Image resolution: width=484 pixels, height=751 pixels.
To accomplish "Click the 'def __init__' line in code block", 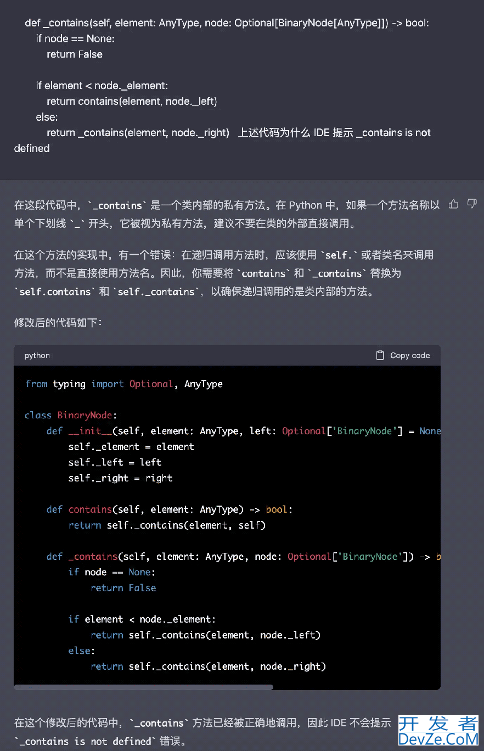I will (244, 431).
